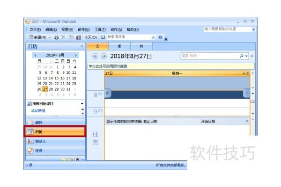Switch to the 月 view tab
Image resolution: width=281 pixels, height=187 pixels.
click(141, 47)
